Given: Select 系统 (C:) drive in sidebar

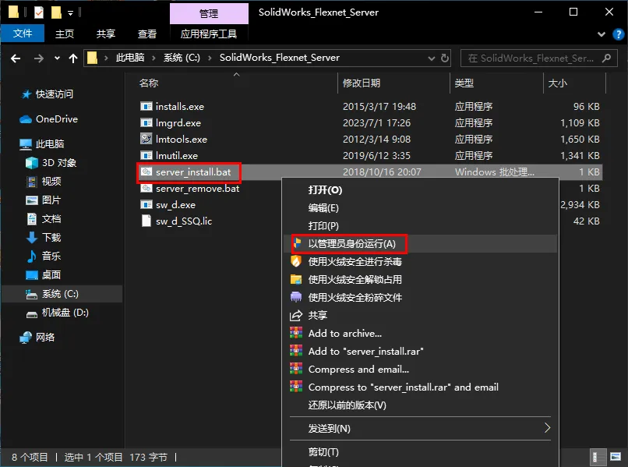Looking at the screenshot, I should 62,294.
